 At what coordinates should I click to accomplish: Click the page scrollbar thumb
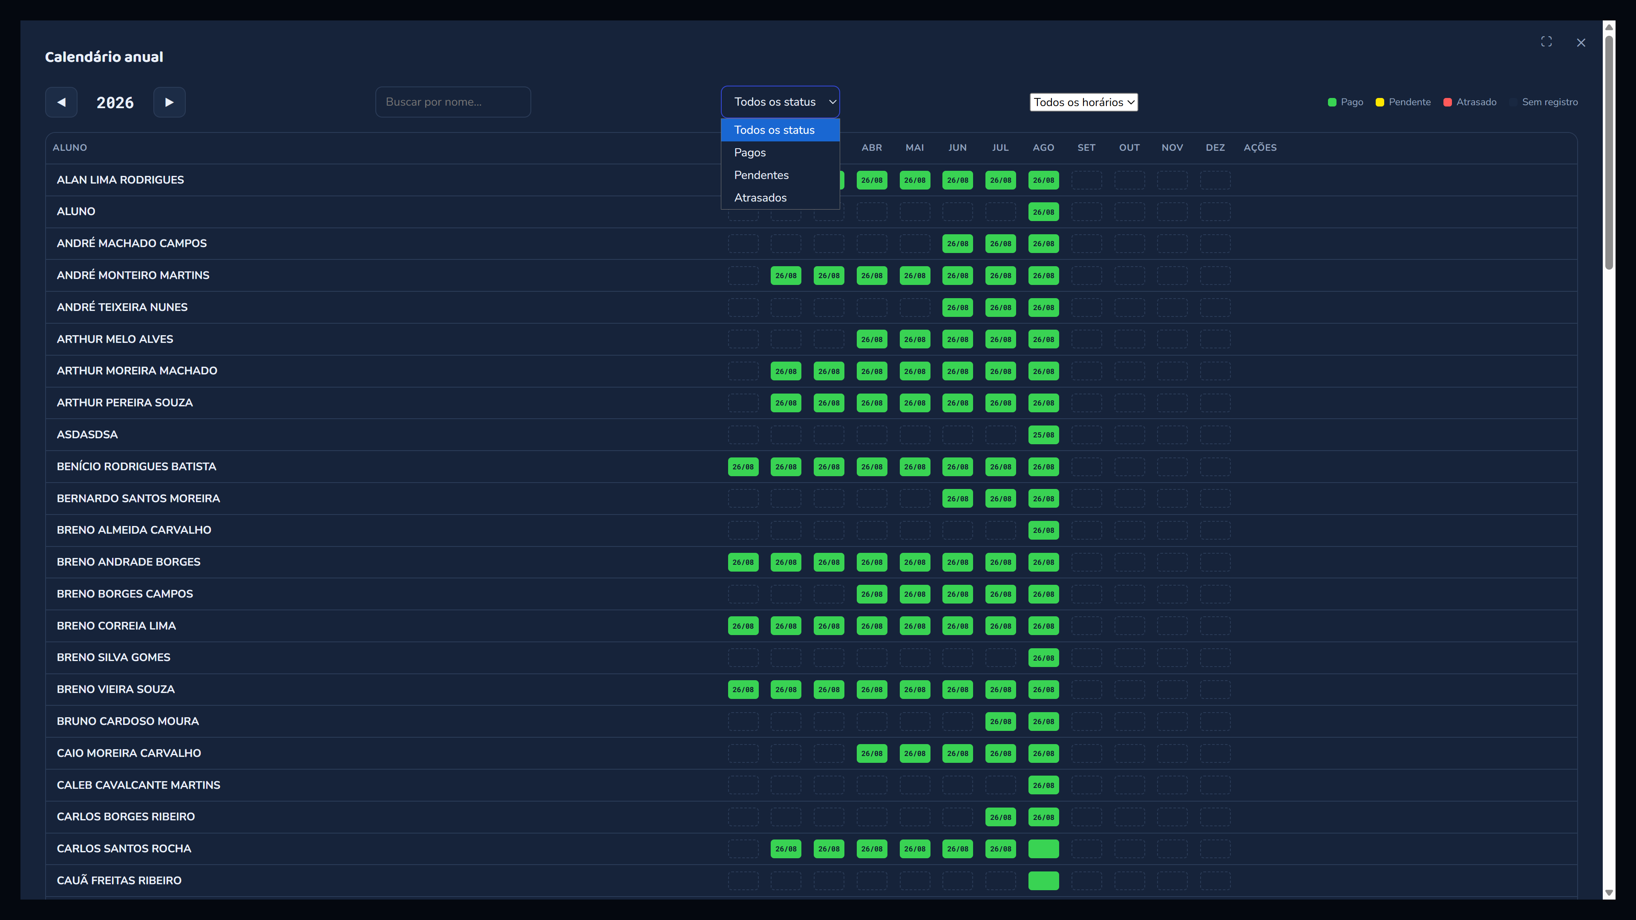1609,152
